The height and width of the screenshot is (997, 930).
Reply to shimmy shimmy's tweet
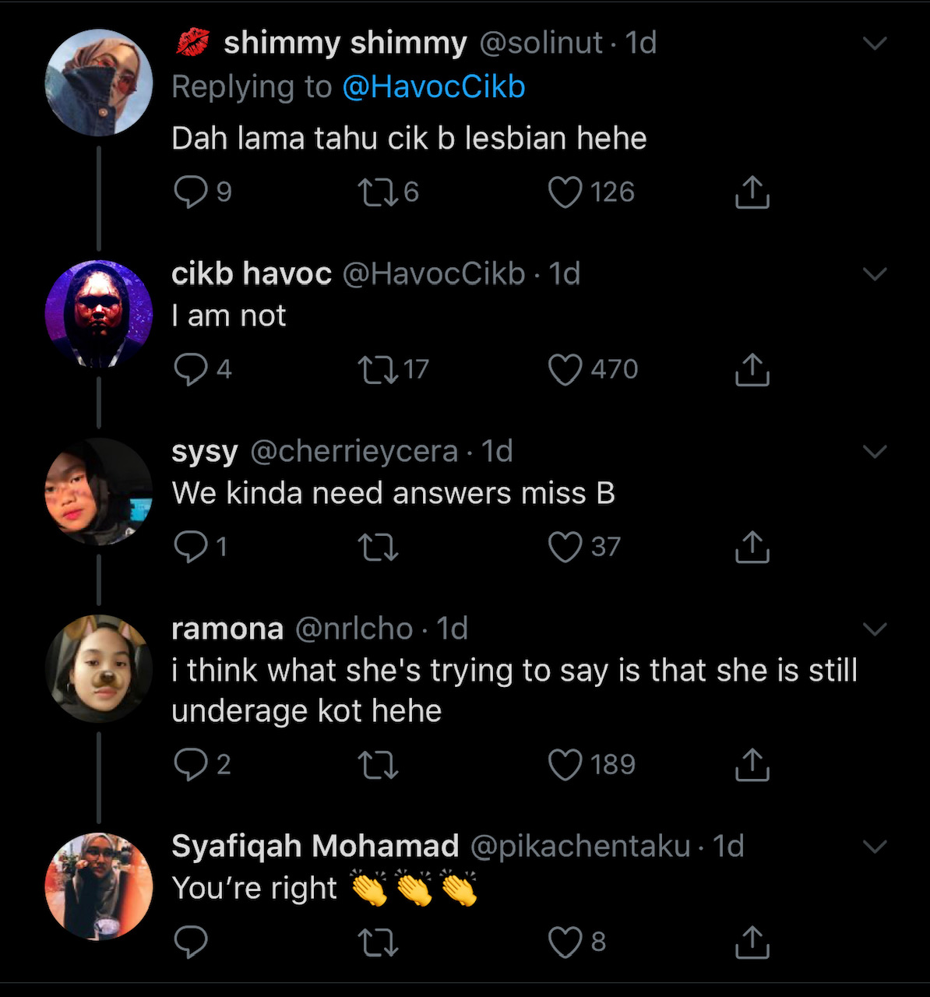[191, 192]
